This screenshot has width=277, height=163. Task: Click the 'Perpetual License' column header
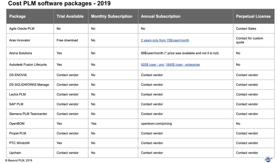pyautogui.click(x=253, y=16)
